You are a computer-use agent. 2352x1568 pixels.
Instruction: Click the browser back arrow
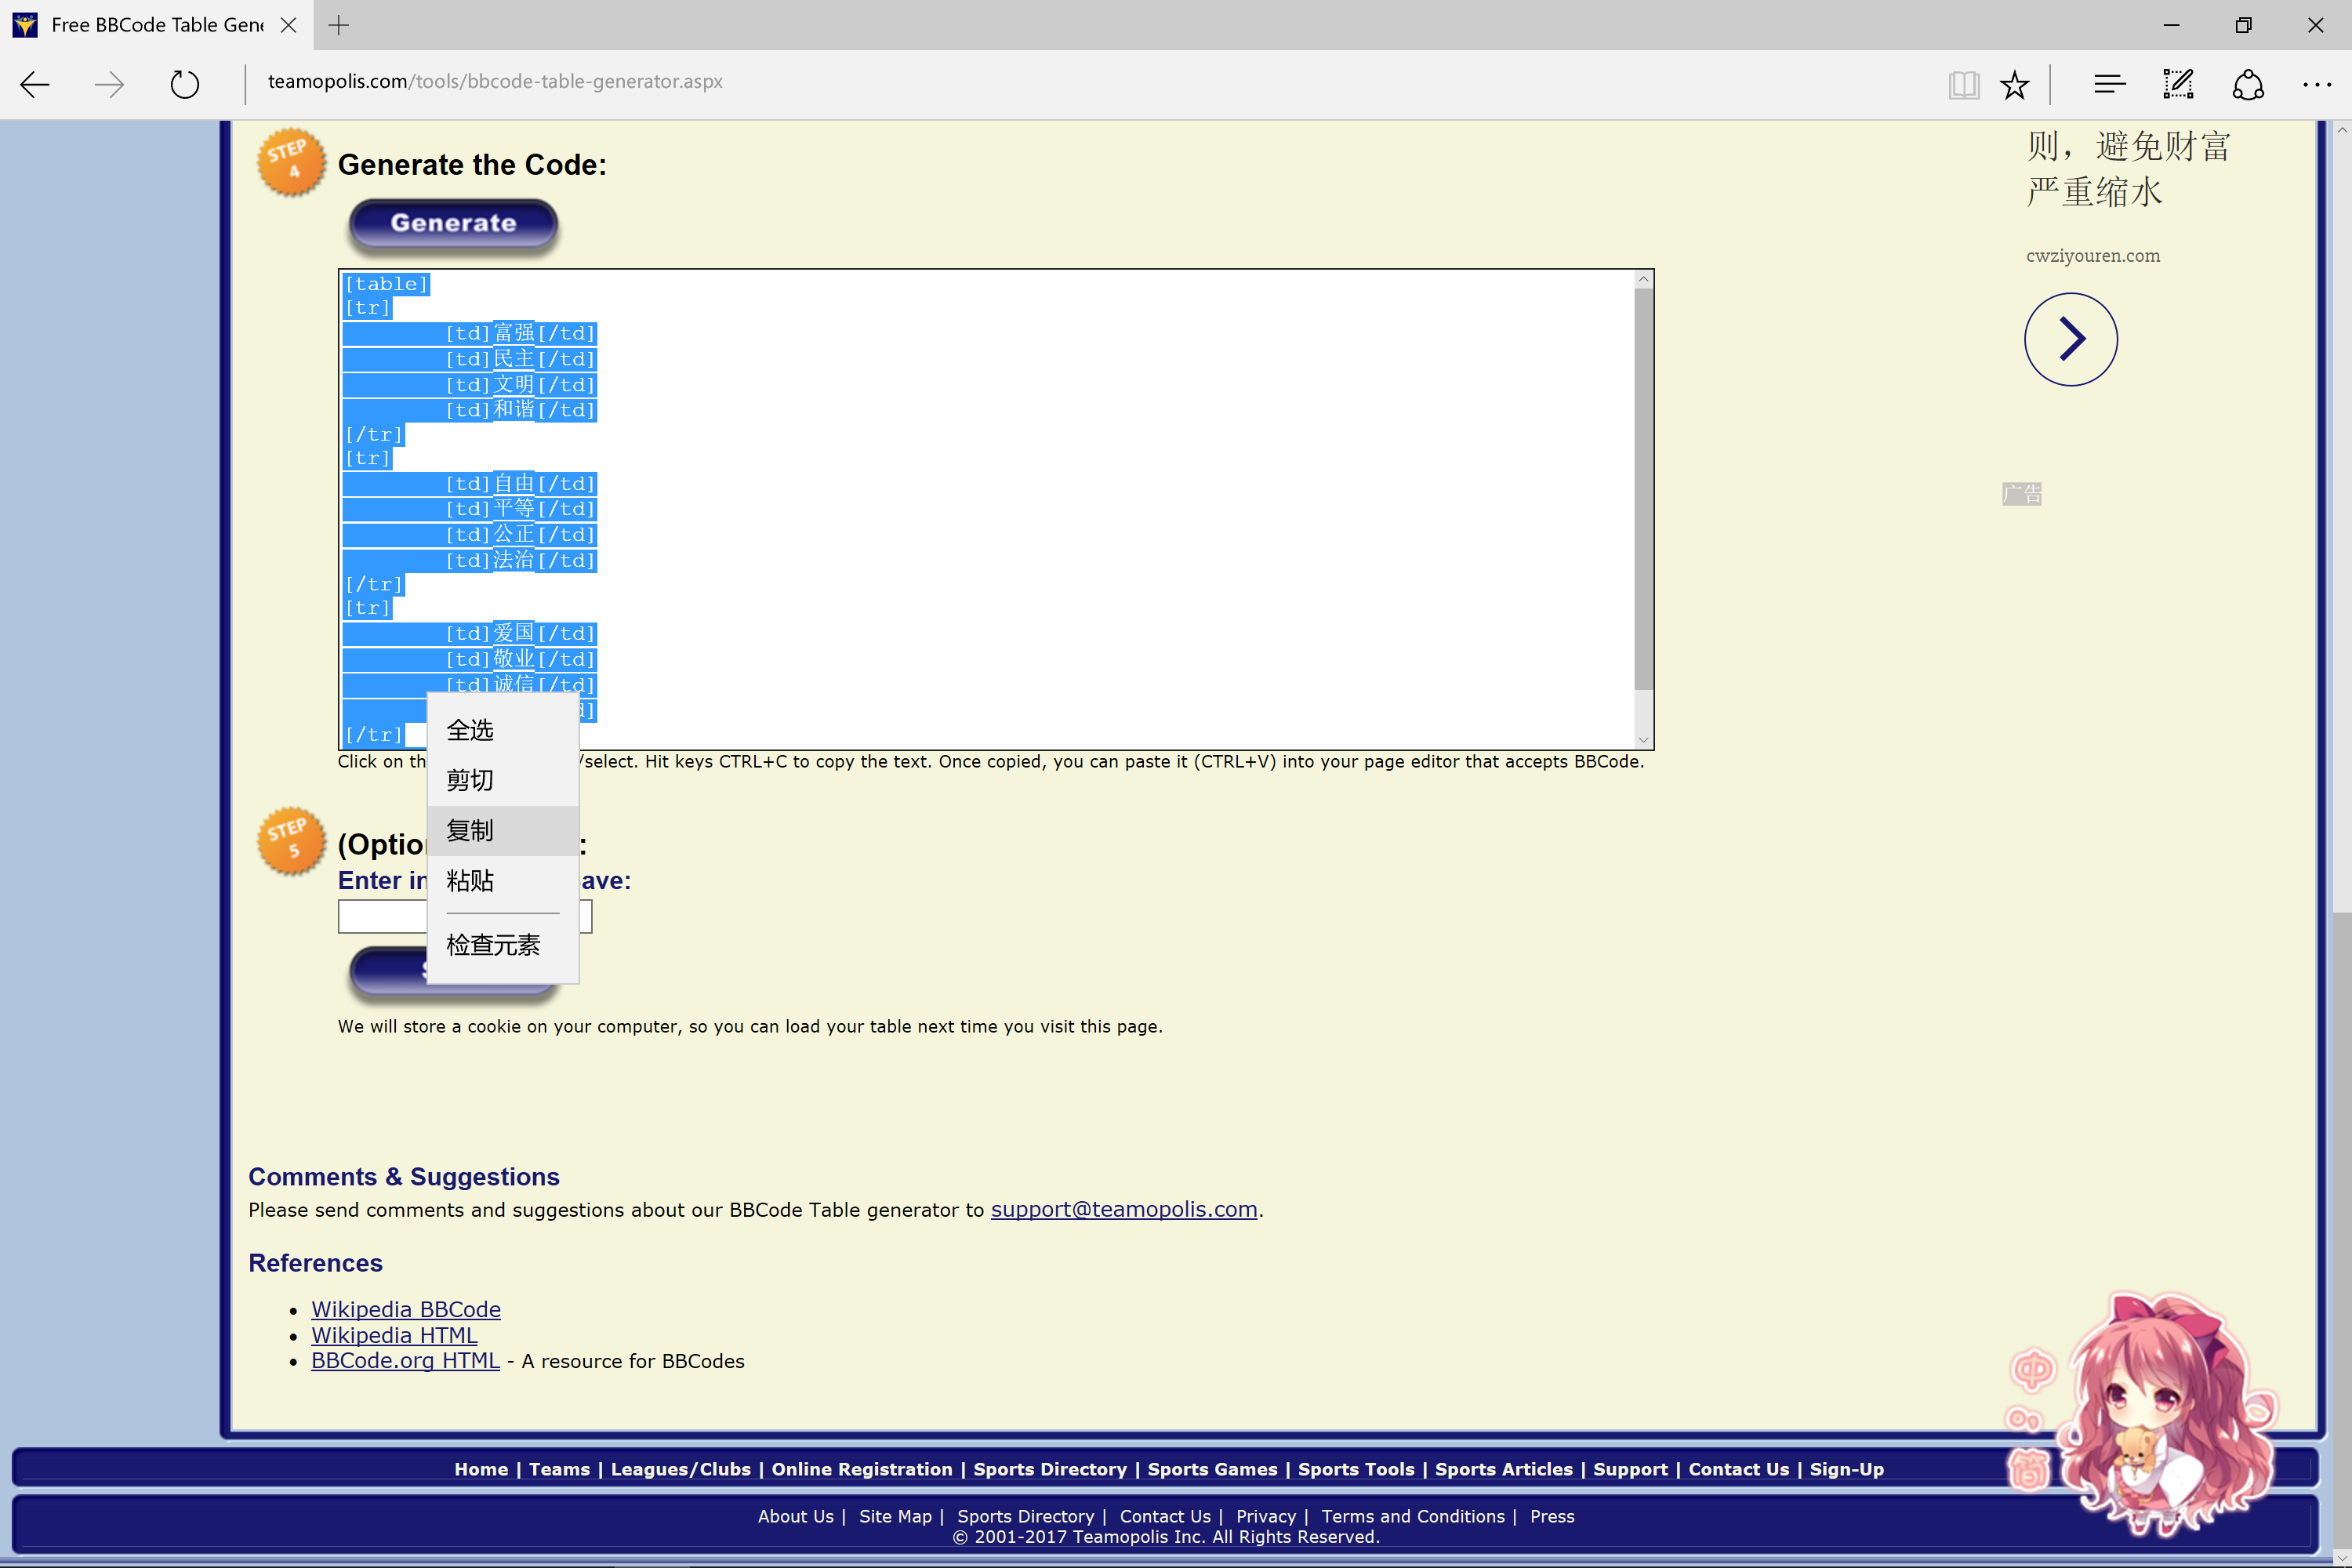pyautogui.click(x=35, y=85)
